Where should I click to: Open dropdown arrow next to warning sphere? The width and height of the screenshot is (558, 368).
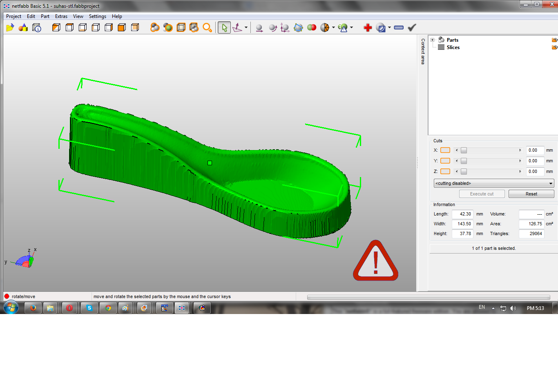click(x=351, y=27)
